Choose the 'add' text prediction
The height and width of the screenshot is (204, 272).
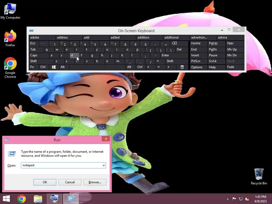click(96, 37)
